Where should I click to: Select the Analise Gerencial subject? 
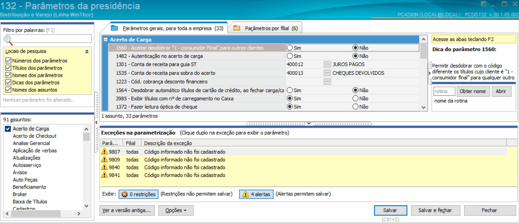(31, 143)
